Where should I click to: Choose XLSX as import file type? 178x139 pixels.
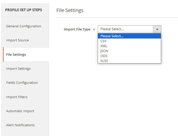pos(129,61)
